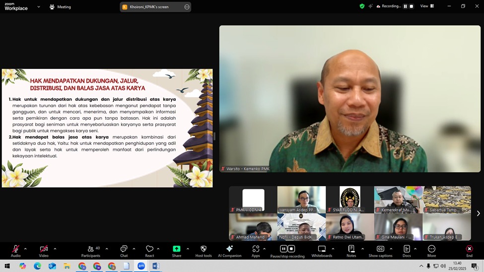The image size is (484, 272).
Task: Expand the video options arrow
Action: (x=55, y=249)
